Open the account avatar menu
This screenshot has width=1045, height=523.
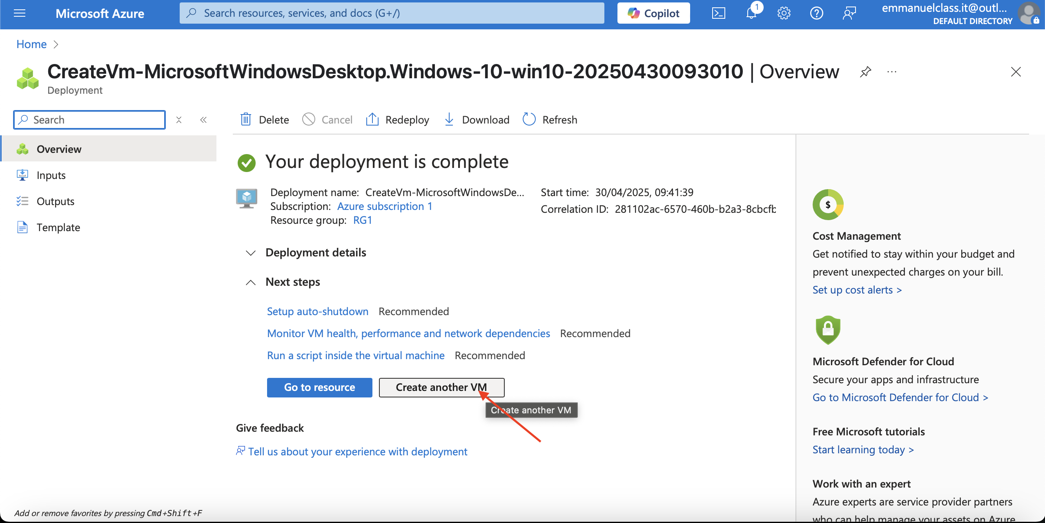[1028, 14]
